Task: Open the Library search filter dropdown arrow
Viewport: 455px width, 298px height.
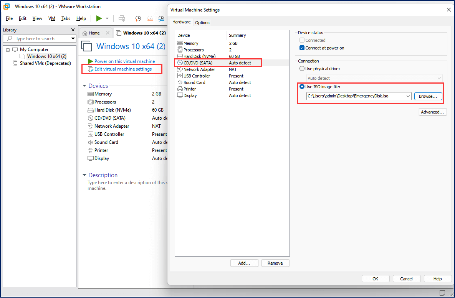Action: click(73, 39)
